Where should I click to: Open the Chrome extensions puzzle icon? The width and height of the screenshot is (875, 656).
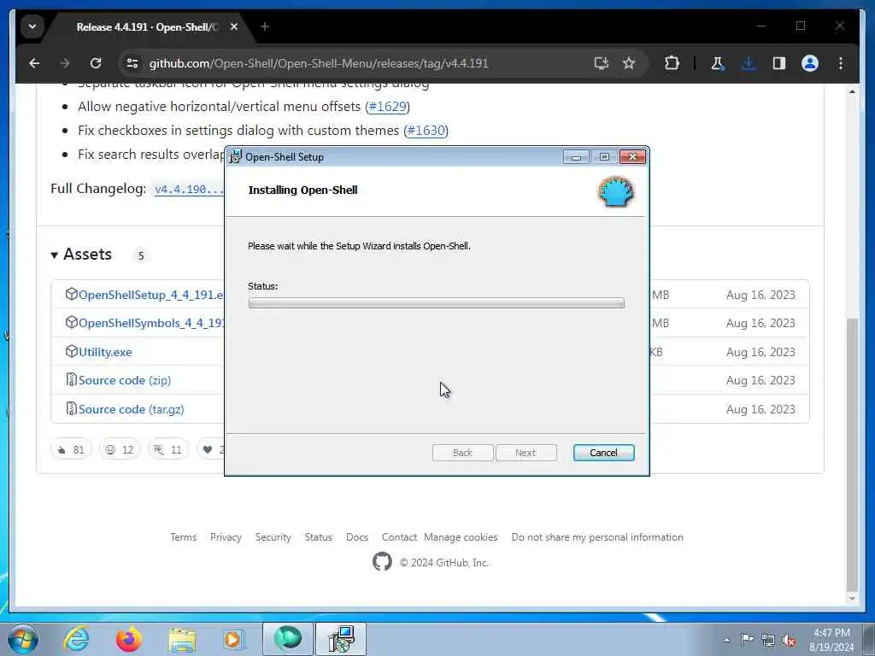tap(672, 63)
